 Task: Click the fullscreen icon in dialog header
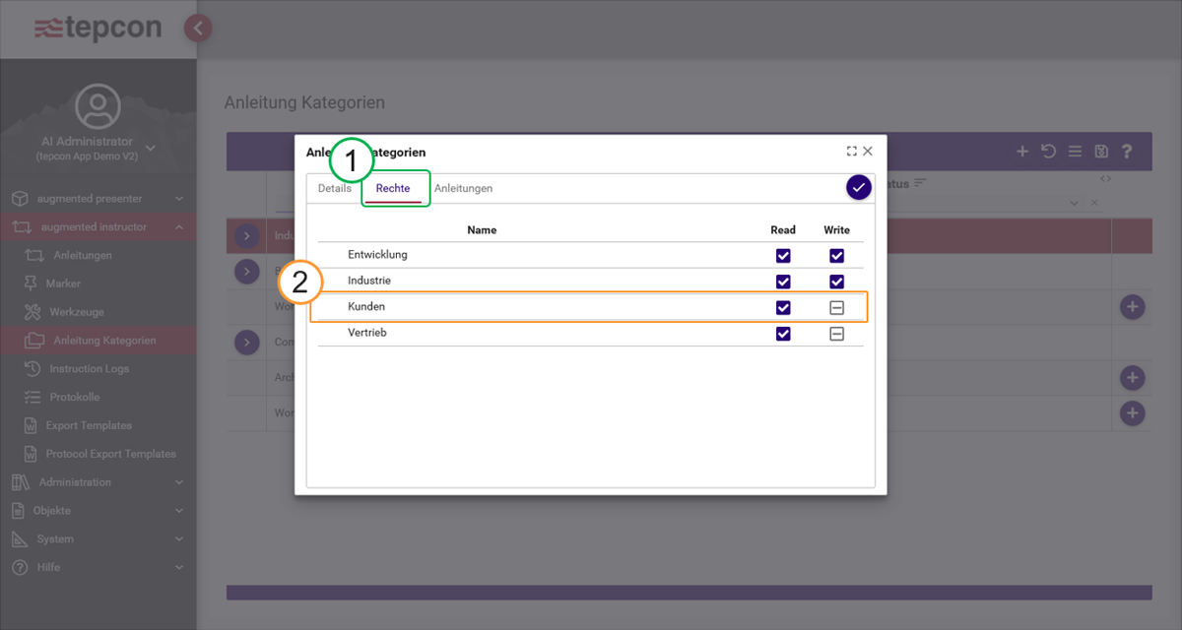click(851, 152)
